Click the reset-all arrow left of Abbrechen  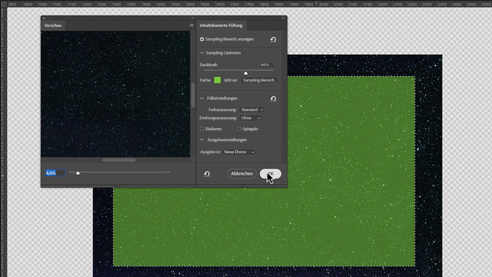click(x=207, y=174)
